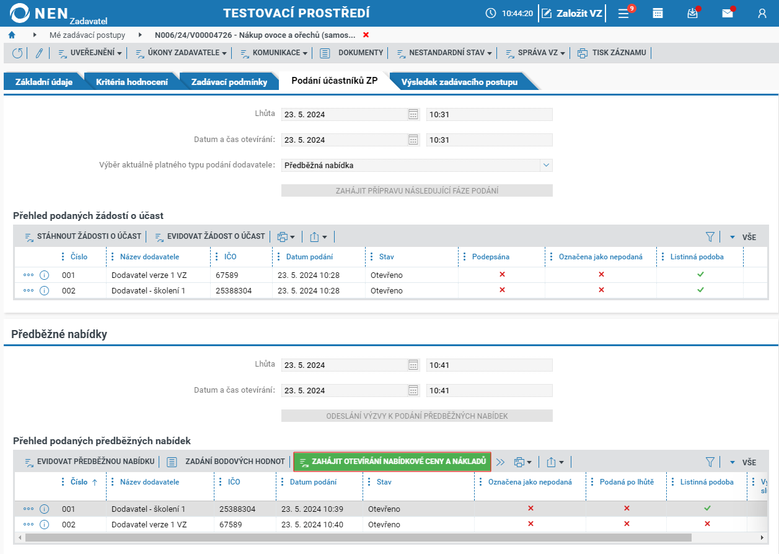Image resolution: width=779 pixels, height=554 pixels.
Task: Click Zahájit otevírání nabídkové ceny a nákladů
Action: click(392, 462)
